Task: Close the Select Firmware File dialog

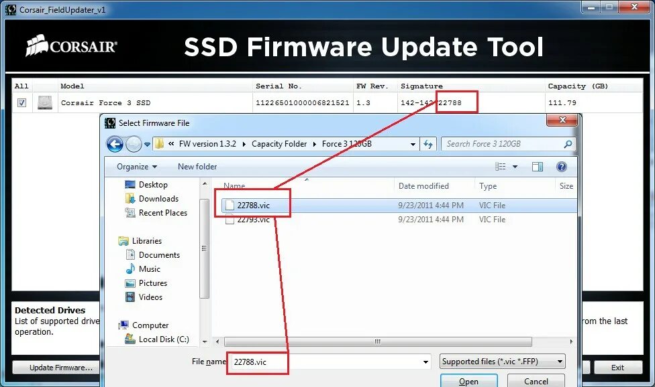Action: tap(562, 120)
